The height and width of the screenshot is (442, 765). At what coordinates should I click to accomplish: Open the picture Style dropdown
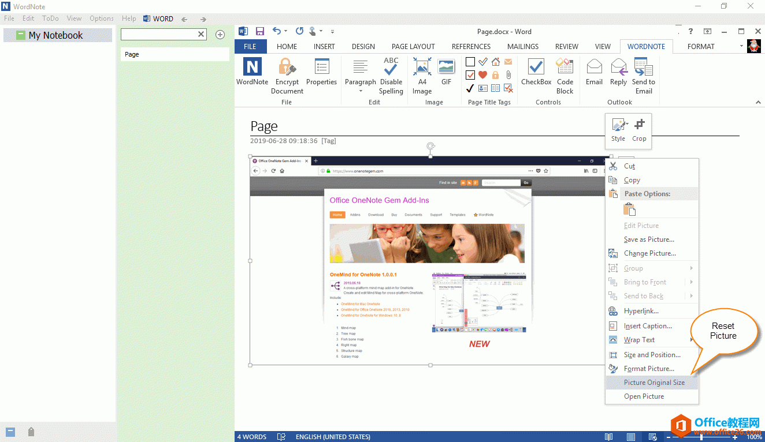(618, 130)
